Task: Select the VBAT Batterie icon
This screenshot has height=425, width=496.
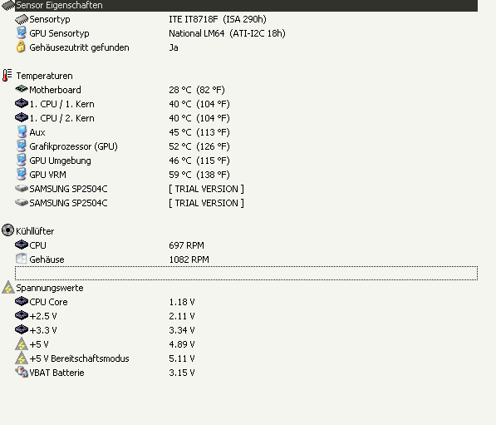Action: pyautogui.click(x=22, y=372)
